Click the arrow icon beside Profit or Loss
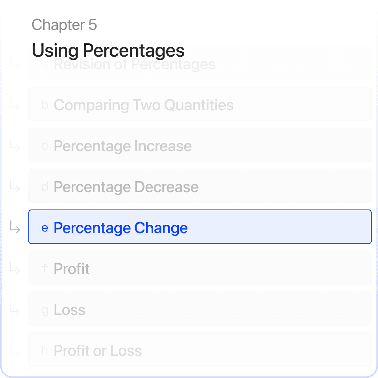 pos(15,350)
